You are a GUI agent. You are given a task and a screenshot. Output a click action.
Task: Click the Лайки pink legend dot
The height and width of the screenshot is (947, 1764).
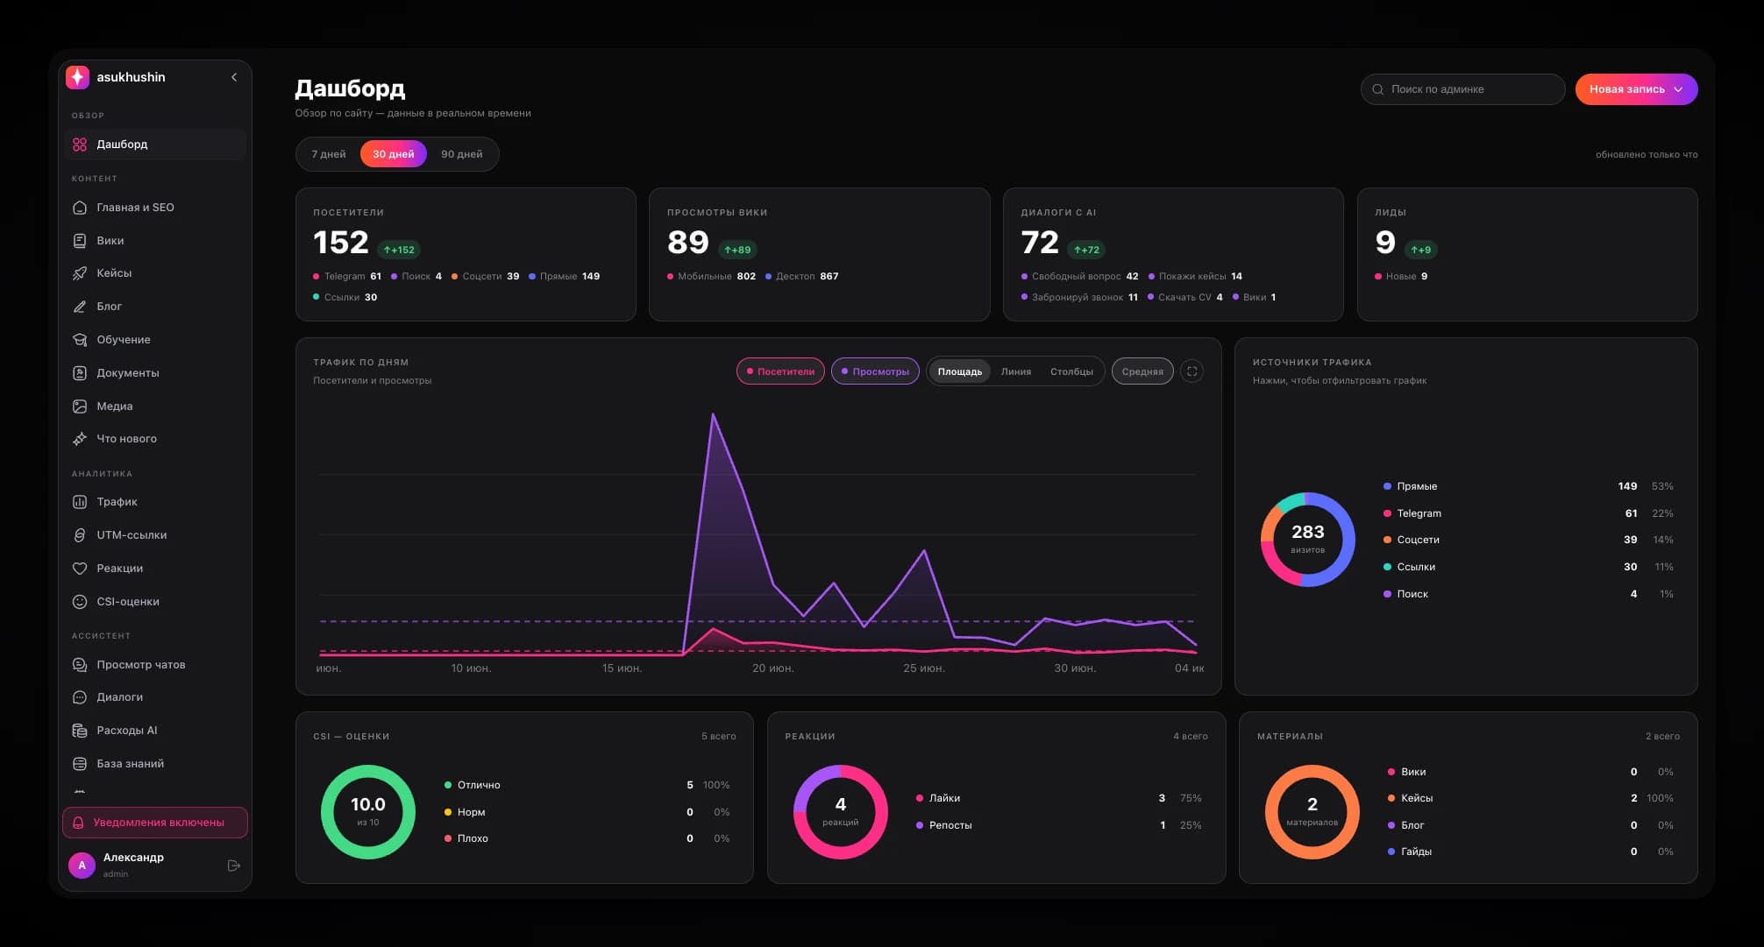point(920,798)
